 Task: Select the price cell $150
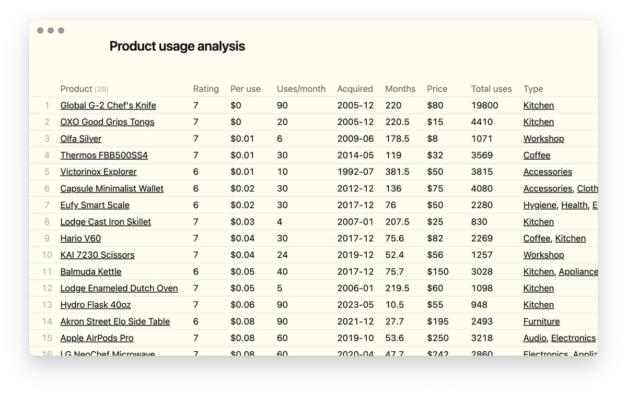tap(438, 272)
